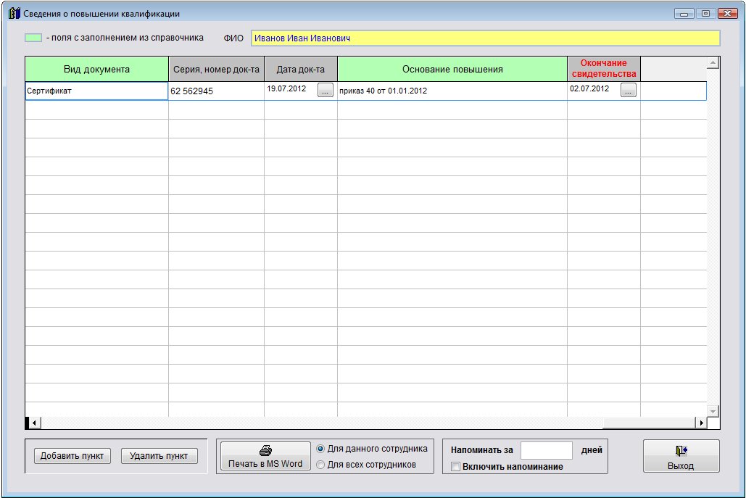
Task: Click the exit door icon labeled Выход
Action: 681,451
